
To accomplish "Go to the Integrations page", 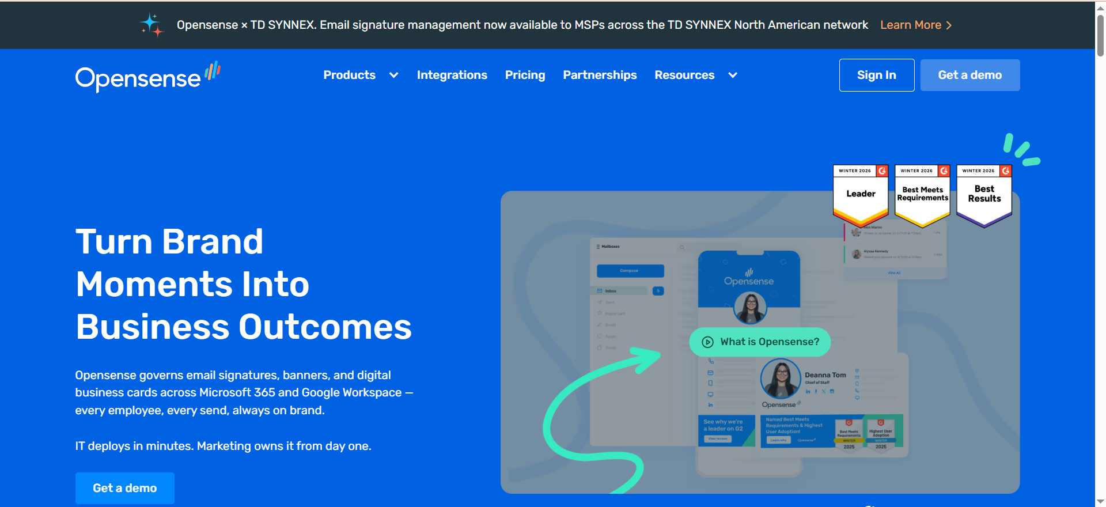I will pos(452,75).
